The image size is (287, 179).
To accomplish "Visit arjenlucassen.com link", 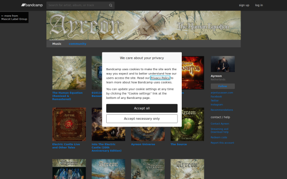I will [222, 93].
